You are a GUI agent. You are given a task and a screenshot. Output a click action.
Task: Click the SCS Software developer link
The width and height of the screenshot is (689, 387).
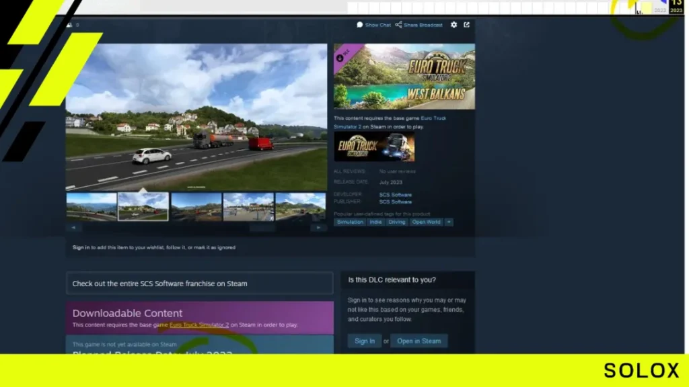point(396,195)
